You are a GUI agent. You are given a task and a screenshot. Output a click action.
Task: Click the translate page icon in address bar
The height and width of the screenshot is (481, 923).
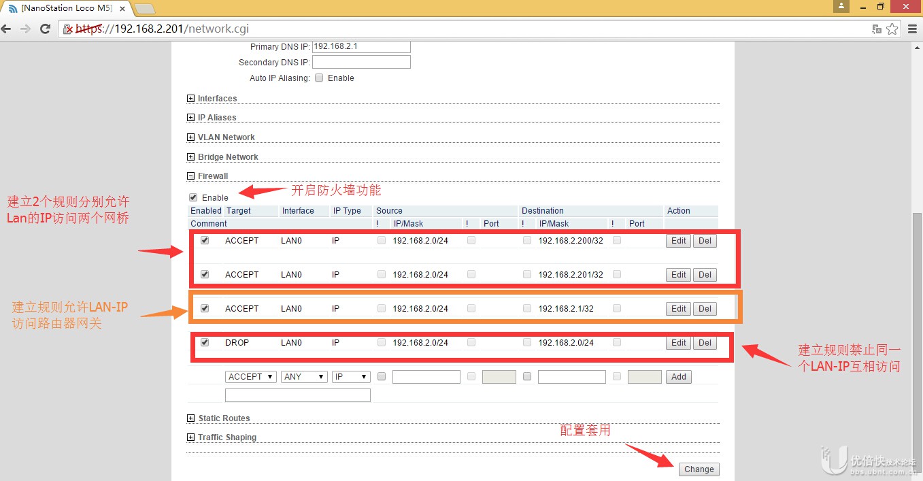(877, 29)
